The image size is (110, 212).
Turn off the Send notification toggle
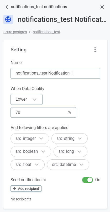[x=87, y=180]
